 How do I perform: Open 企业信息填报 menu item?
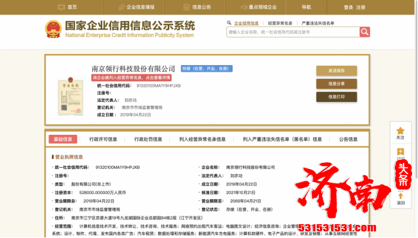point(140,7)
